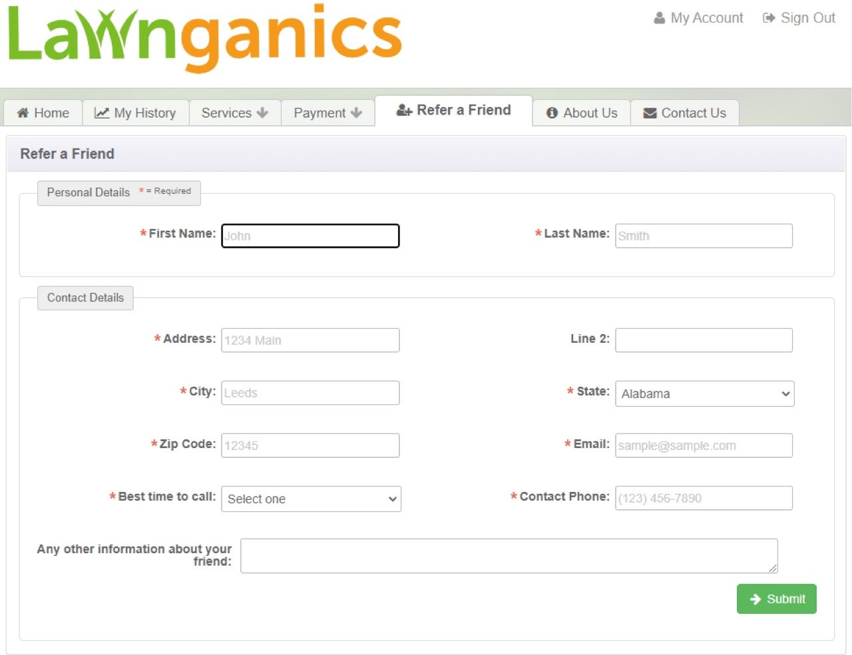Click the chart icon beside My History
Screen dimensions: 852x655
click(x=102, y=113)
